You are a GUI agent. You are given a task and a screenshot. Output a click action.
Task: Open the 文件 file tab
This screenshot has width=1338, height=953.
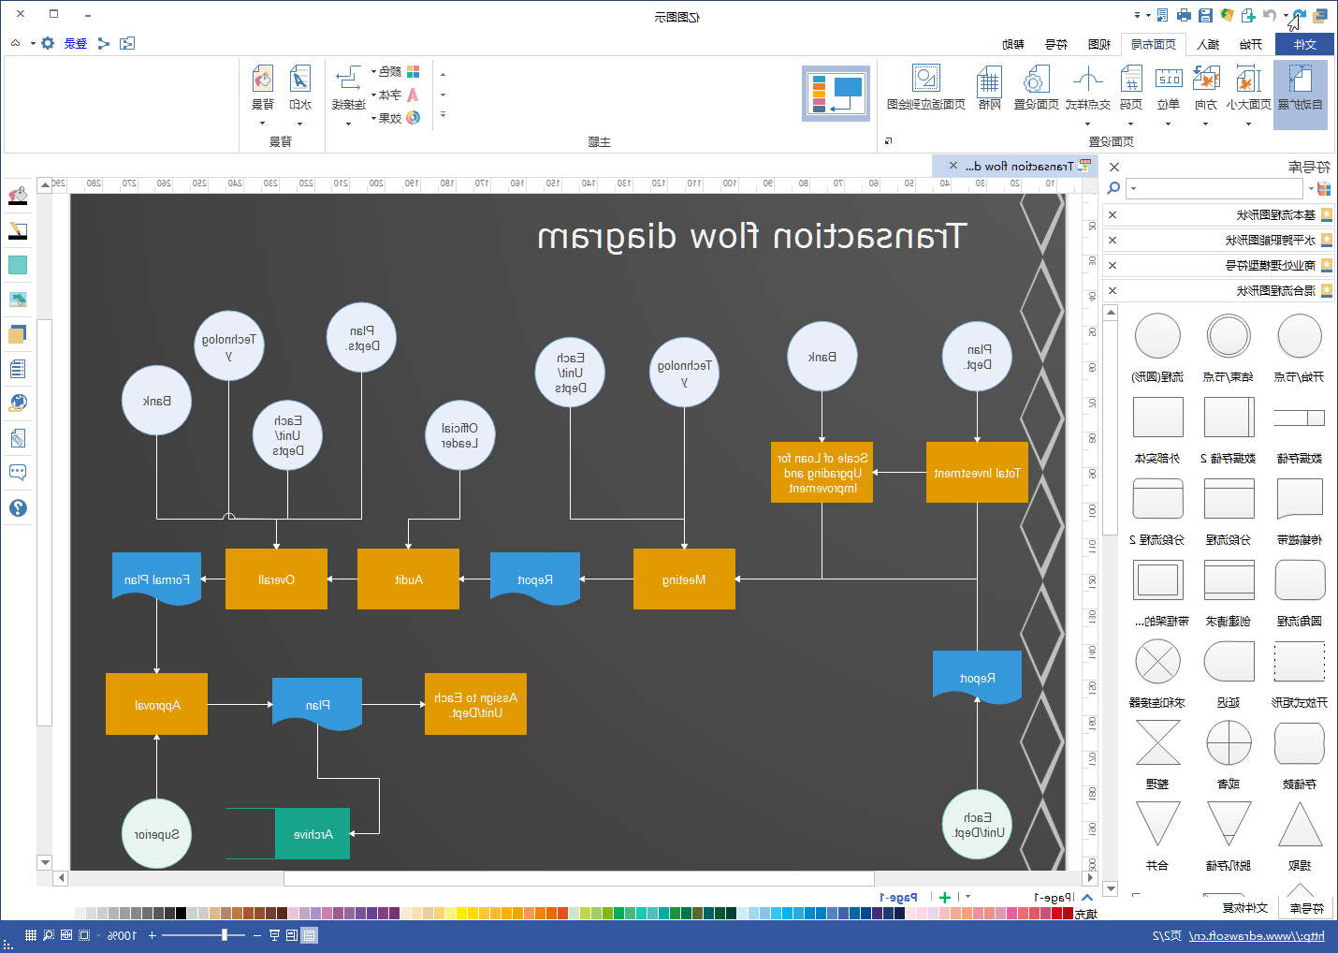[x=1305, y=44]
